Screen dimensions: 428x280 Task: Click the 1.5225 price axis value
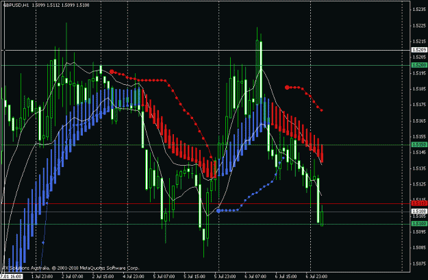420,25
